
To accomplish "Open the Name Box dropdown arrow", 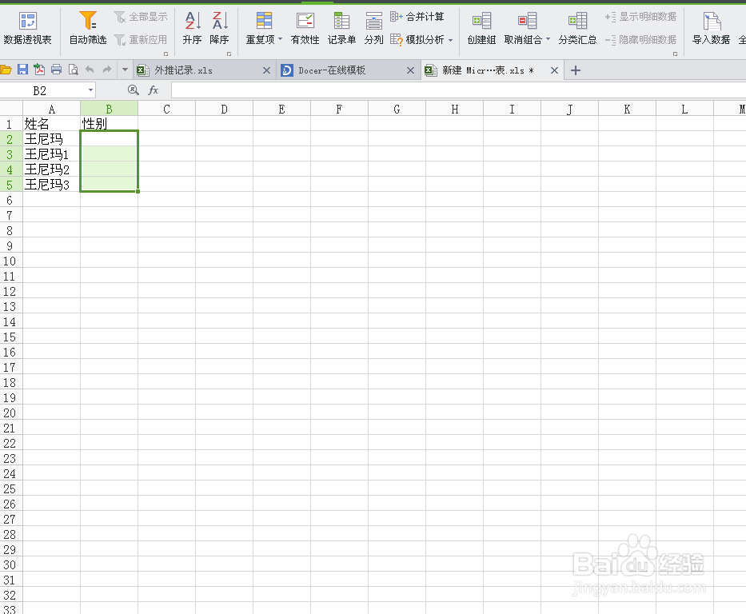I will pos(90,90).
